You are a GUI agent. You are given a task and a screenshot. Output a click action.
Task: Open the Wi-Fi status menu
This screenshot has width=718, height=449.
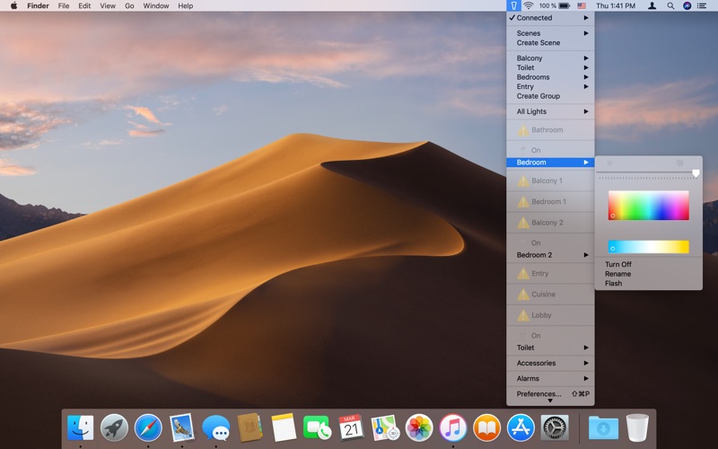tap(529, 6)
